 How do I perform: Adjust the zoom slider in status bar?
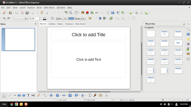(174, 100)
